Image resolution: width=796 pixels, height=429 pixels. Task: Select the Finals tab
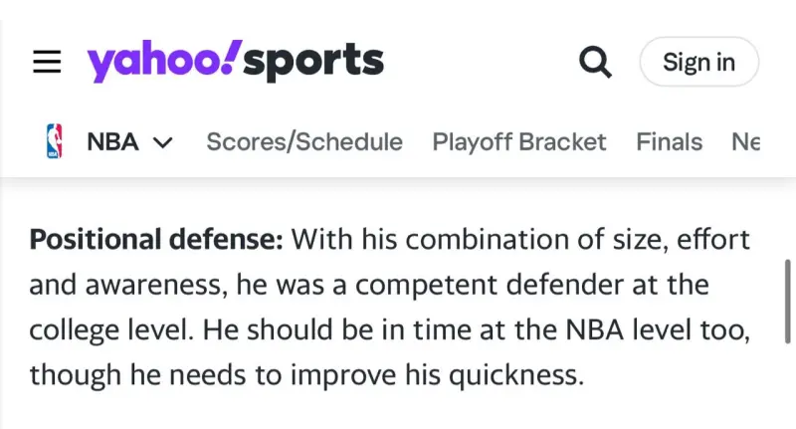(669, 141)
